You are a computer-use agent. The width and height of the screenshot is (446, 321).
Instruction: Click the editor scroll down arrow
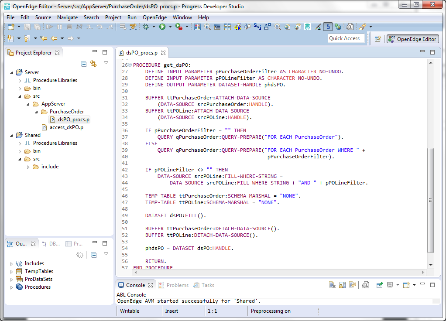[431, 265]
